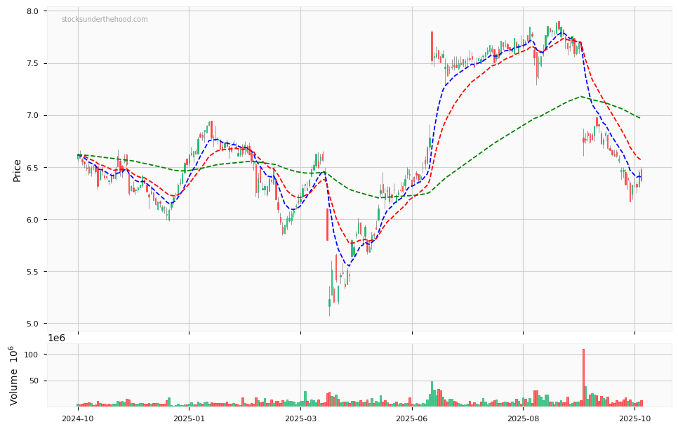The height and width of the screenshot is (429, 678).
Task: Click the 5.0 price tick label
Action: tap(32, 324)
